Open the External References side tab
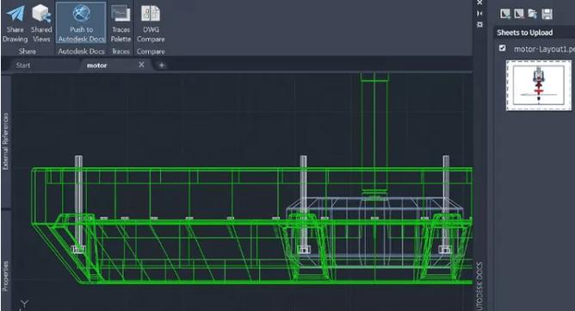Viewport: 575px width, 311px height. (x=5, y=141)
